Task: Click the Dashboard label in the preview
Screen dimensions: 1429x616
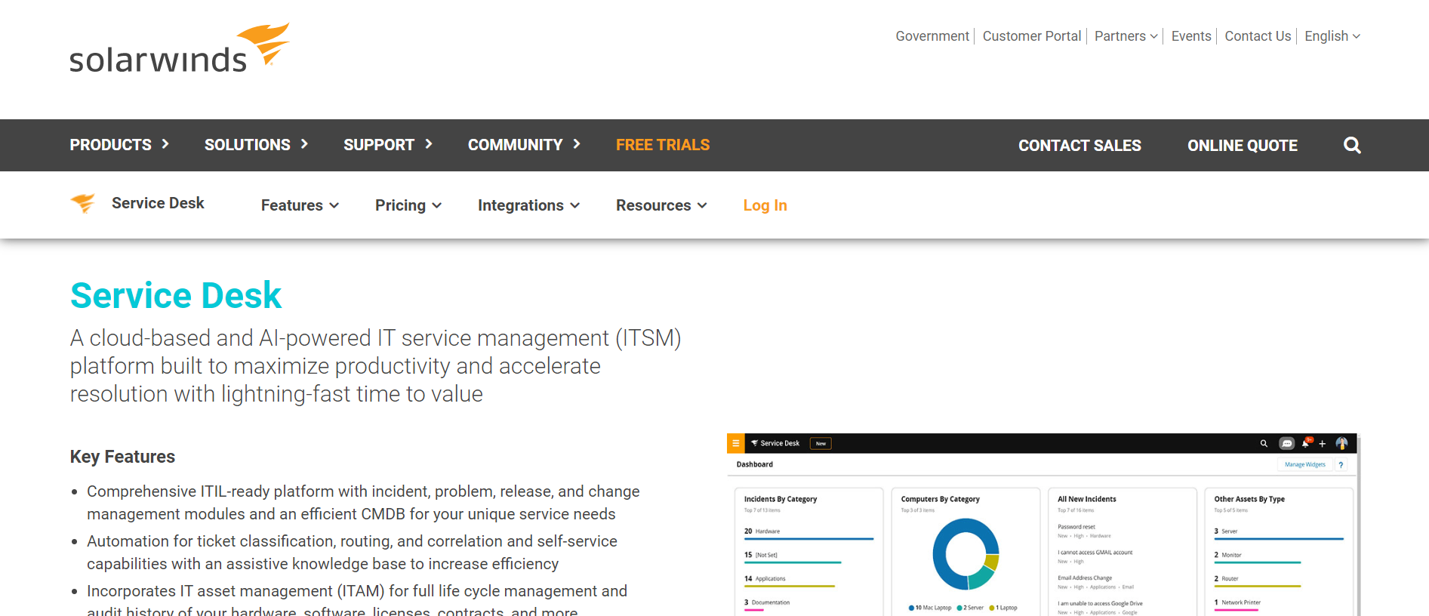Action: pyautogui.click(x=755, y=464)
